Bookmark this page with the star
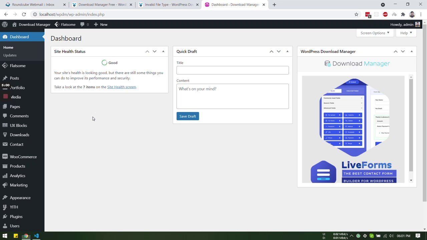 356,14
